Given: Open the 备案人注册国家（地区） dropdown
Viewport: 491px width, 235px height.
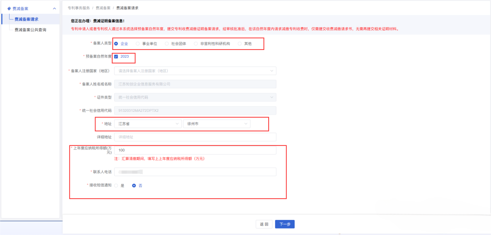Looking at the screenshot, I should click(195, 71).
